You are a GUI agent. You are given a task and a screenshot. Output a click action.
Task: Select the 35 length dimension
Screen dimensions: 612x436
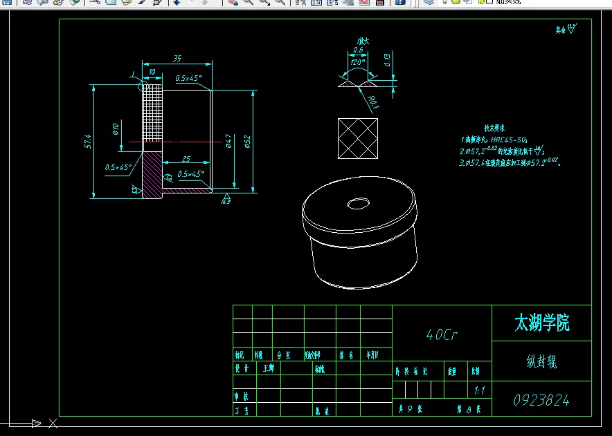pos(177,59)
